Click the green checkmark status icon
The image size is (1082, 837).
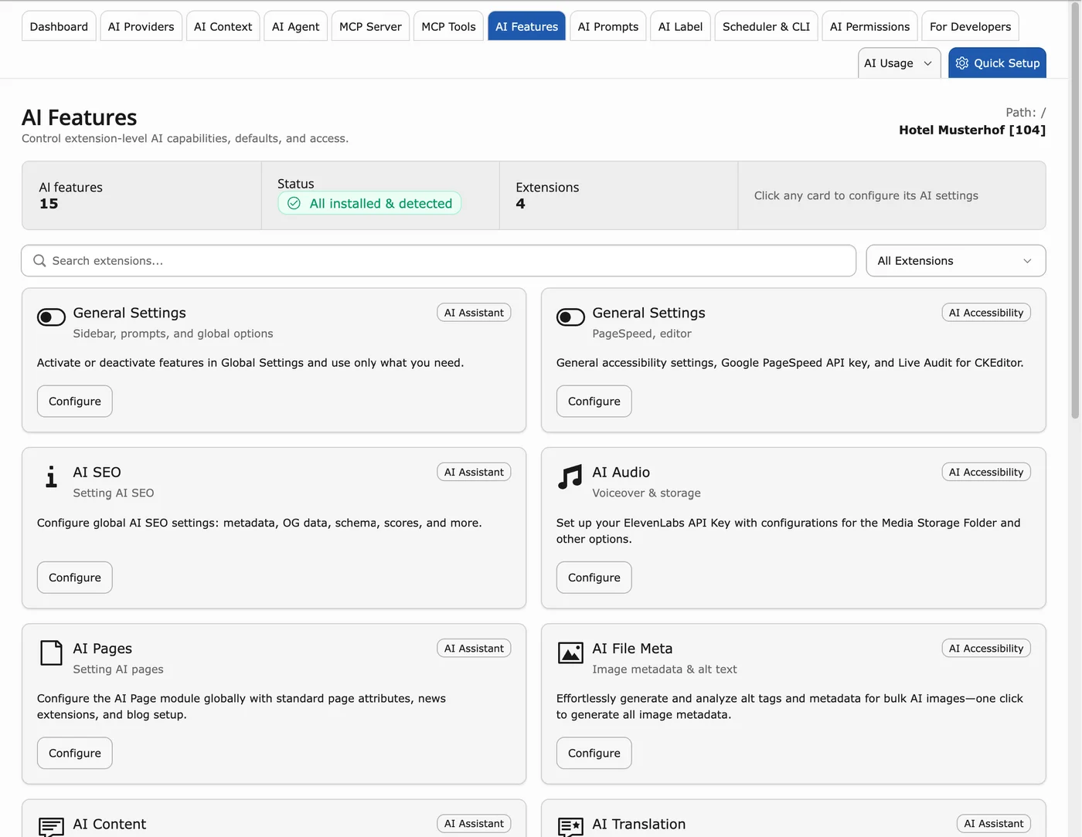294,203
